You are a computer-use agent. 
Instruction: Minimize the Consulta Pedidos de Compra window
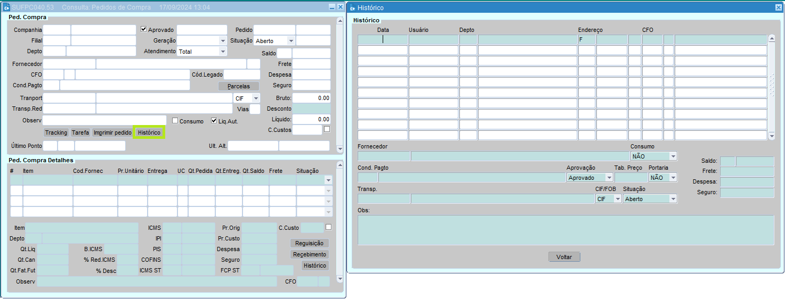(x=332, y=7)
